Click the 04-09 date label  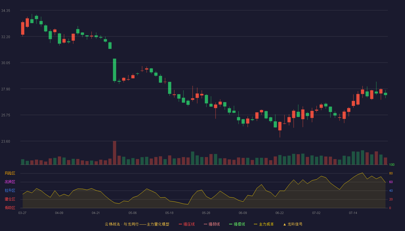click(x=59, y=213)
